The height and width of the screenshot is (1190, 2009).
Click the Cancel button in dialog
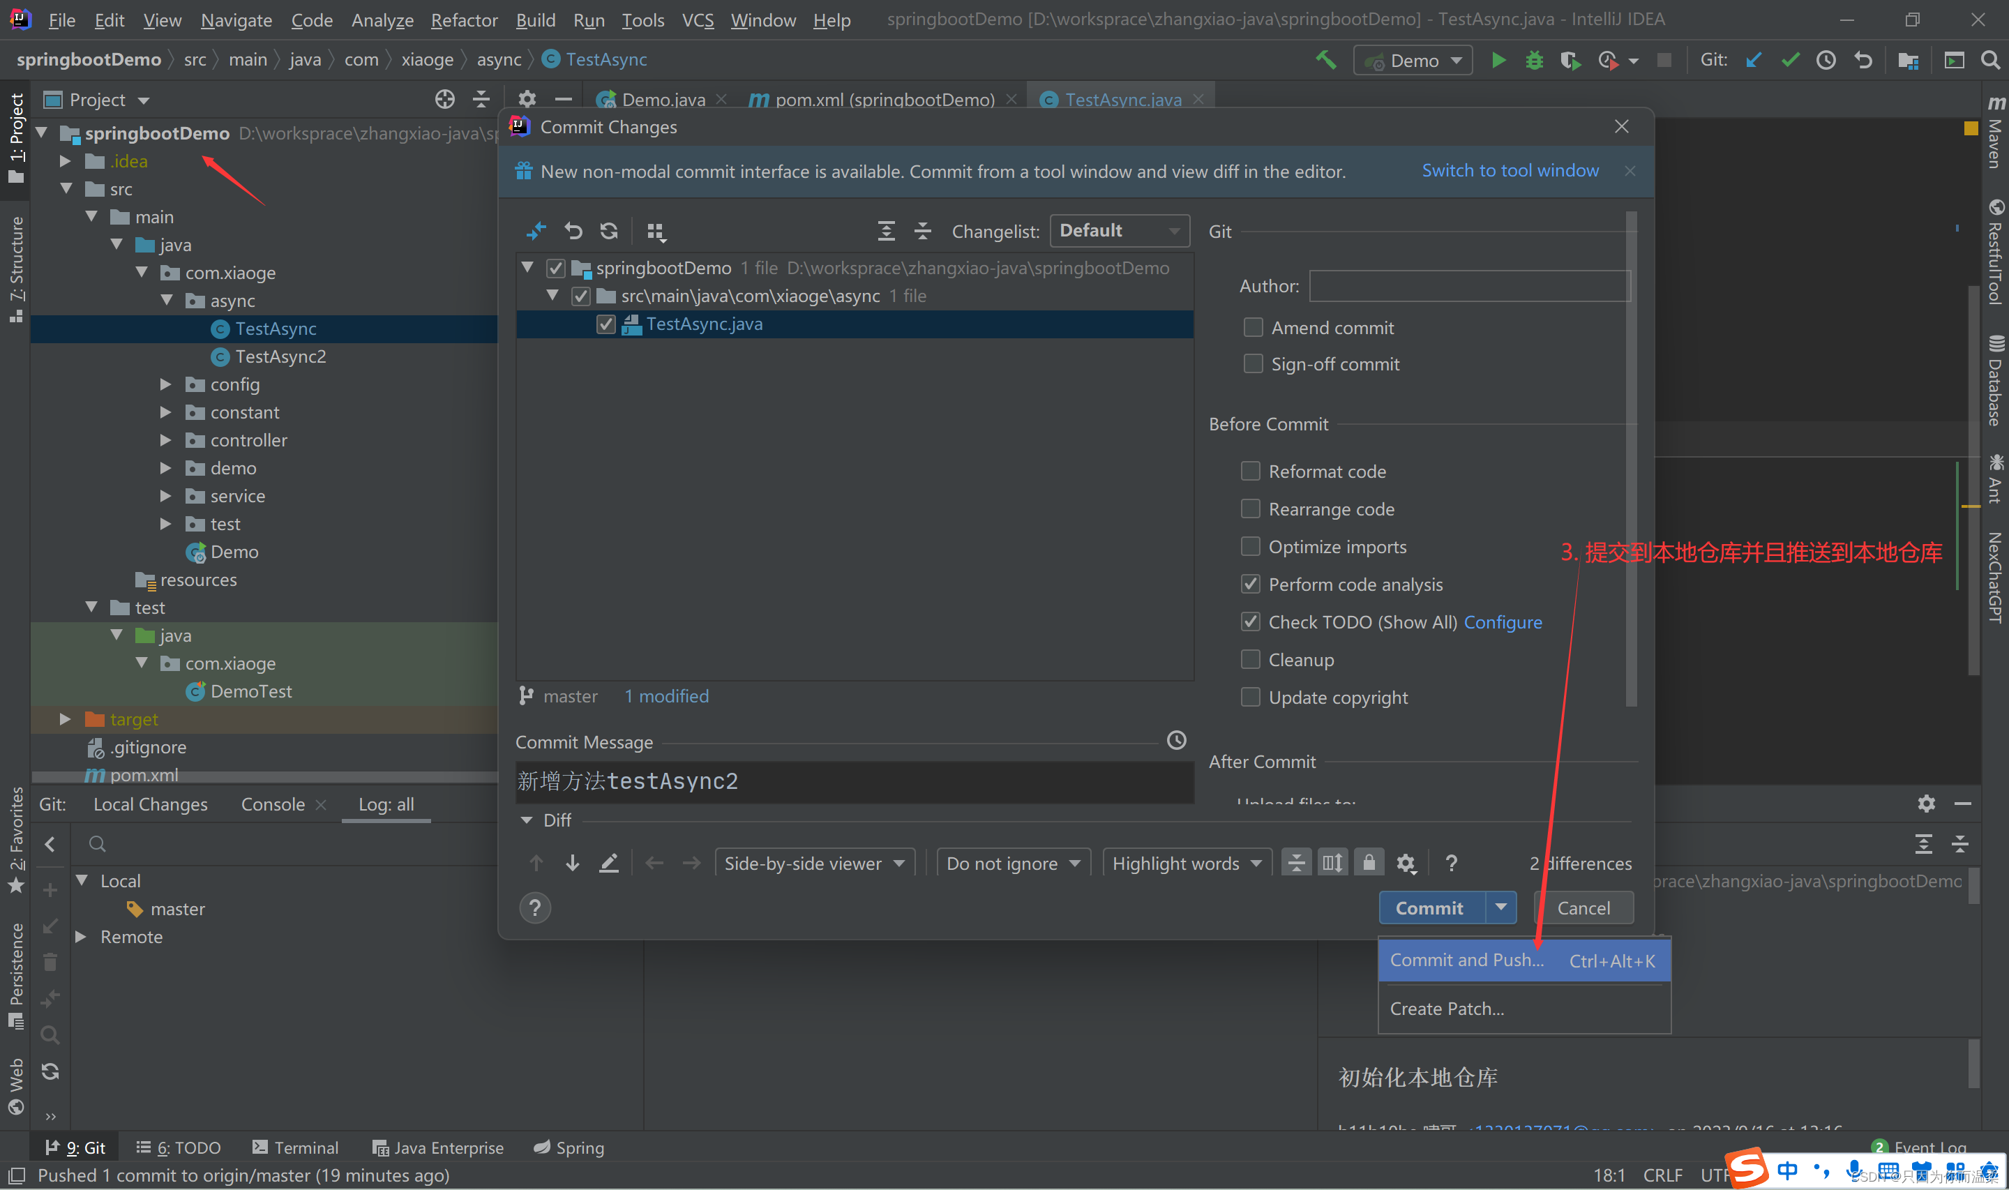(x=1583, y=907)
